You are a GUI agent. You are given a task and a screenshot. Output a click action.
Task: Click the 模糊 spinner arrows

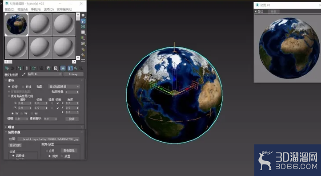[x=27, y=119]
